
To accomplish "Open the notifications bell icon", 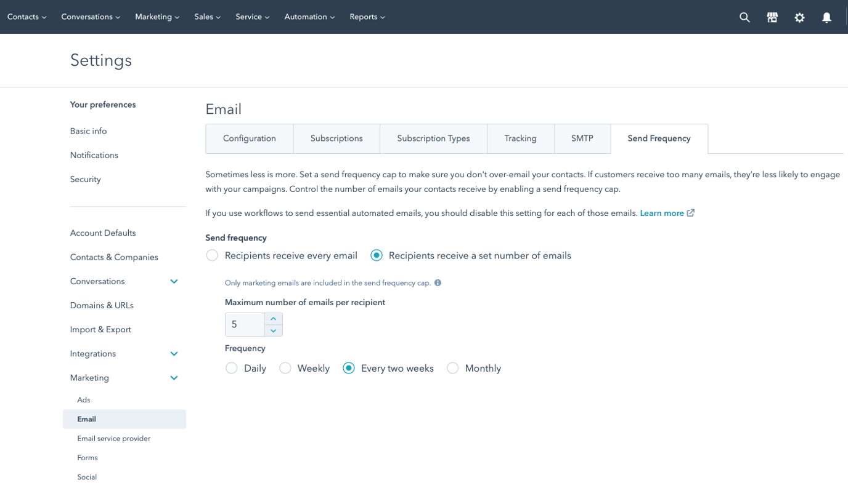I will click(x=826, y=17).
